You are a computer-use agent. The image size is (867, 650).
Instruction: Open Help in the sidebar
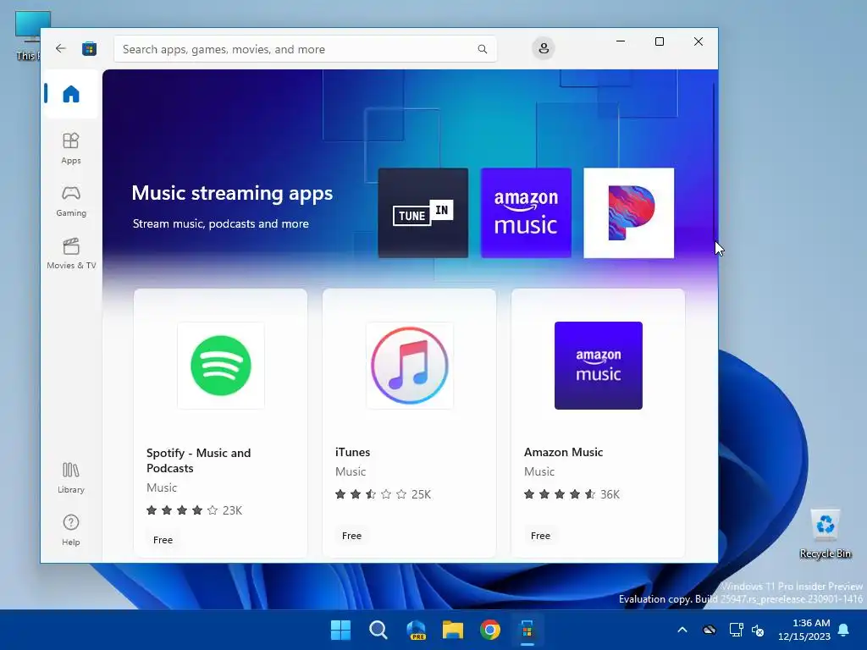(x=71, y=531)
